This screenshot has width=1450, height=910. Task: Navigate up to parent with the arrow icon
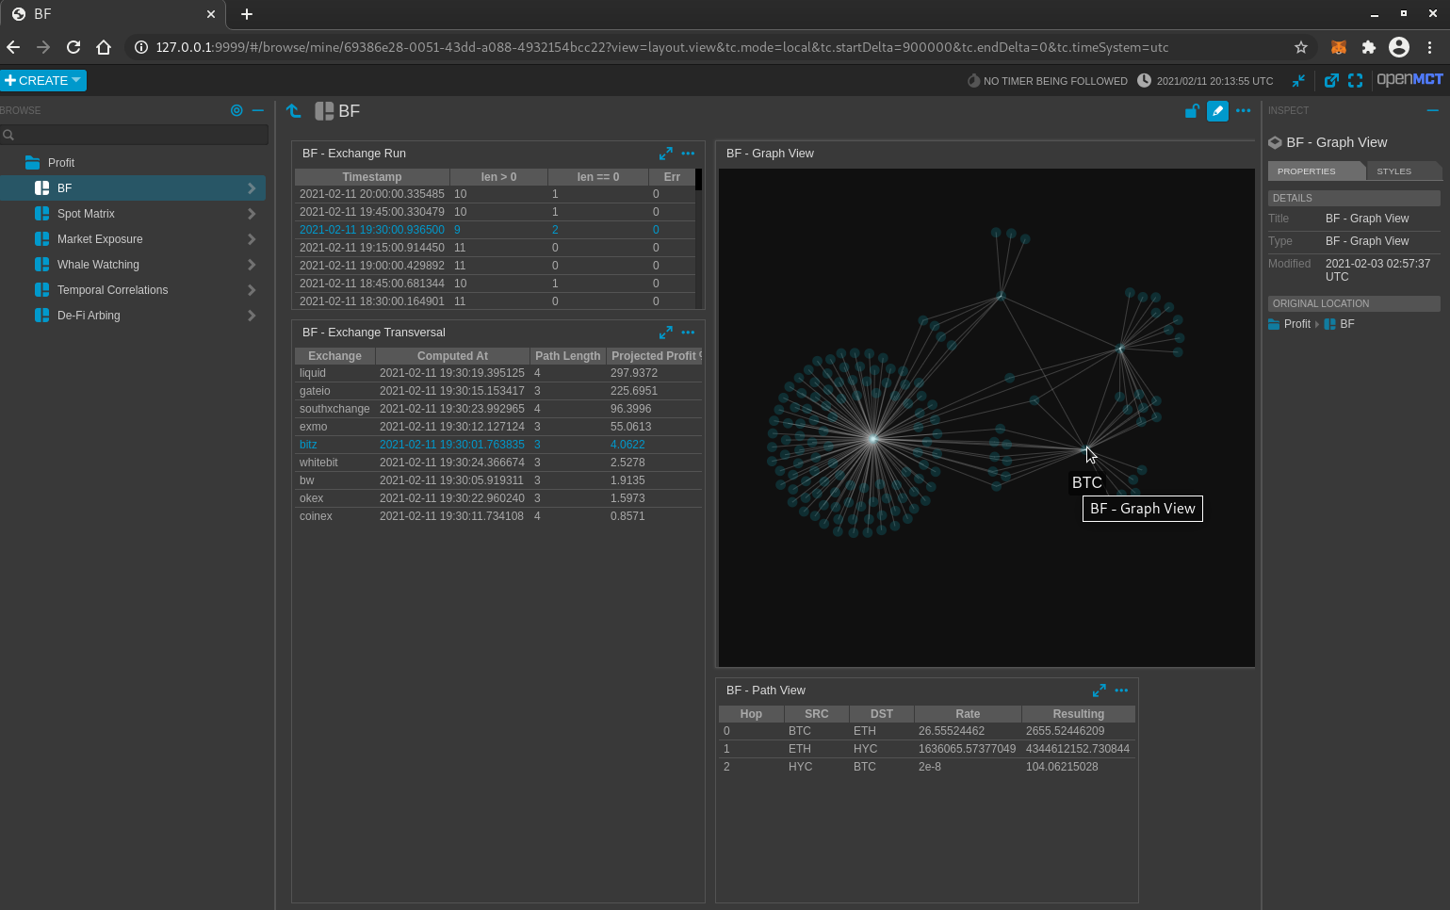point(294,111)
